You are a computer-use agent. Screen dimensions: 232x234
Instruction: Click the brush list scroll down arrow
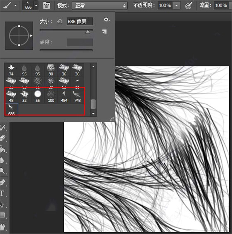(93, 114)
